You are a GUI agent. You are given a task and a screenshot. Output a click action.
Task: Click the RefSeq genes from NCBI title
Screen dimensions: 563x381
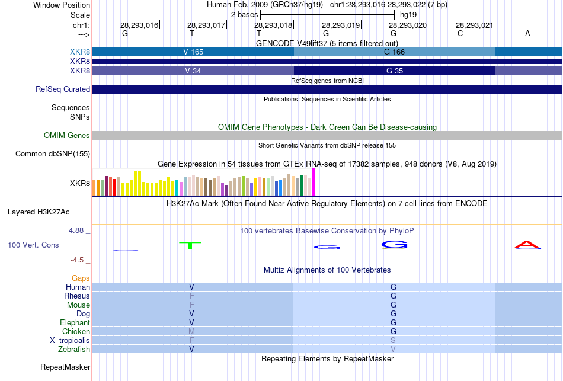tap(327, 81)
